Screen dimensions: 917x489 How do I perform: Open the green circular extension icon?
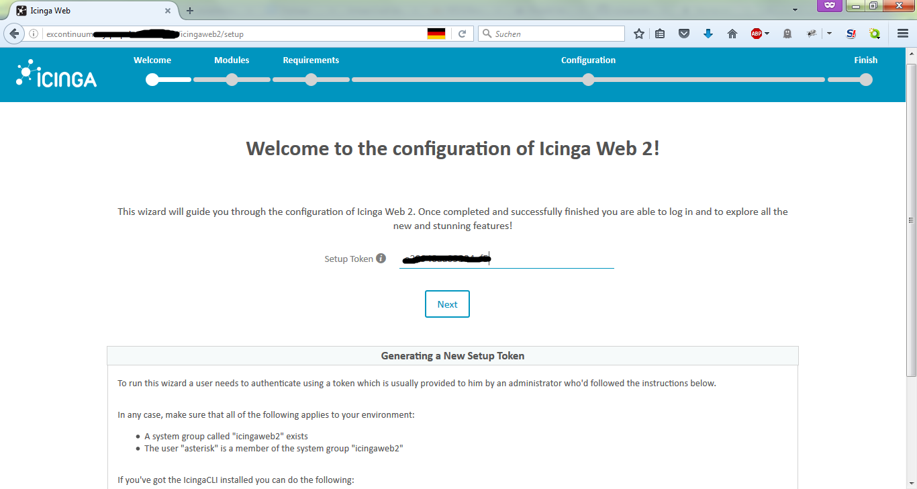tap(875, 34)
